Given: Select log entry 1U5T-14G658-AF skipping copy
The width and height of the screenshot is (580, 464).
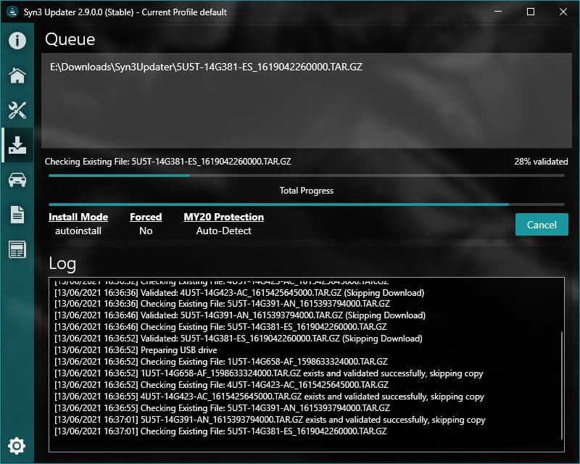Looking at the screenshot, I should pyautogui.click(x=268, y=373).
